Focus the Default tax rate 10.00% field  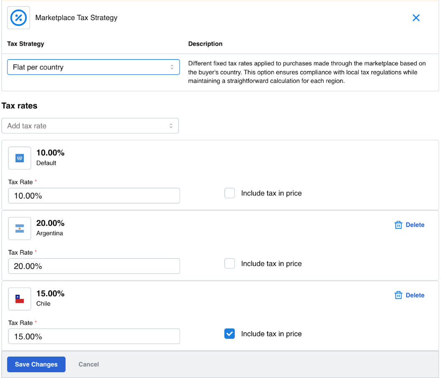point(94,196)
